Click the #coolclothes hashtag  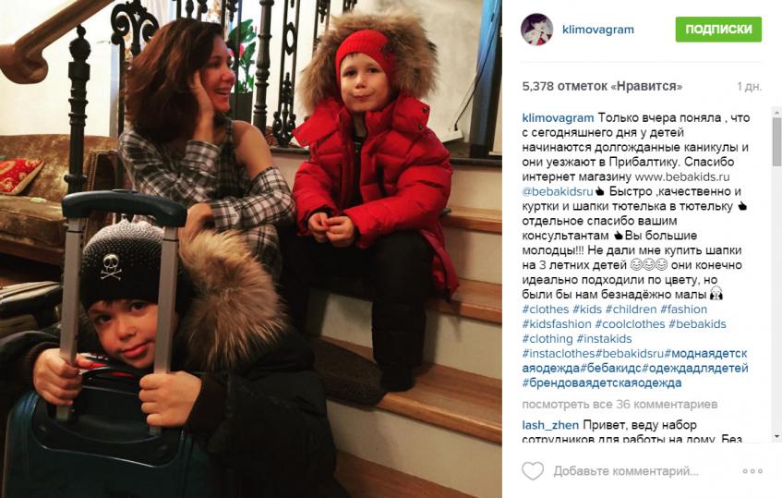click(x=630, y=324)
